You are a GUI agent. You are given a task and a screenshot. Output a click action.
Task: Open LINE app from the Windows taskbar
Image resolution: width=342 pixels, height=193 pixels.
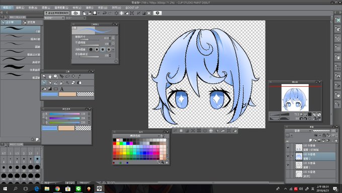(x=78, y=188)
